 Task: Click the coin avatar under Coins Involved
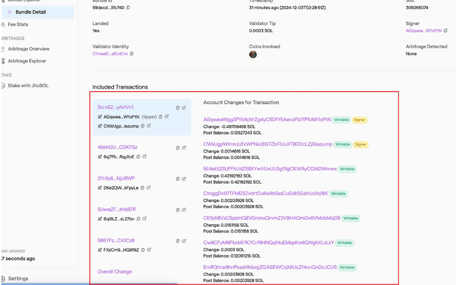(253, 55)
